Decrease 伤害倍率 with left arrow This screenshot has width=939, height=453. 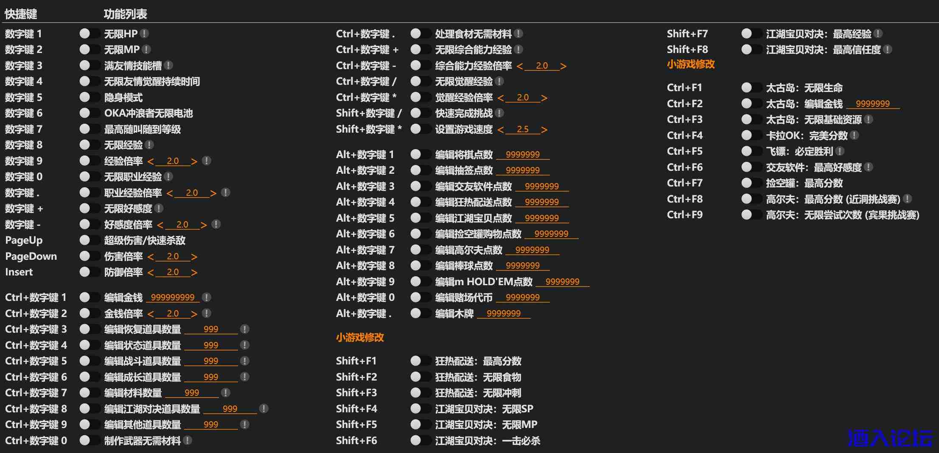pyautogui.click(x=151, y=257)
